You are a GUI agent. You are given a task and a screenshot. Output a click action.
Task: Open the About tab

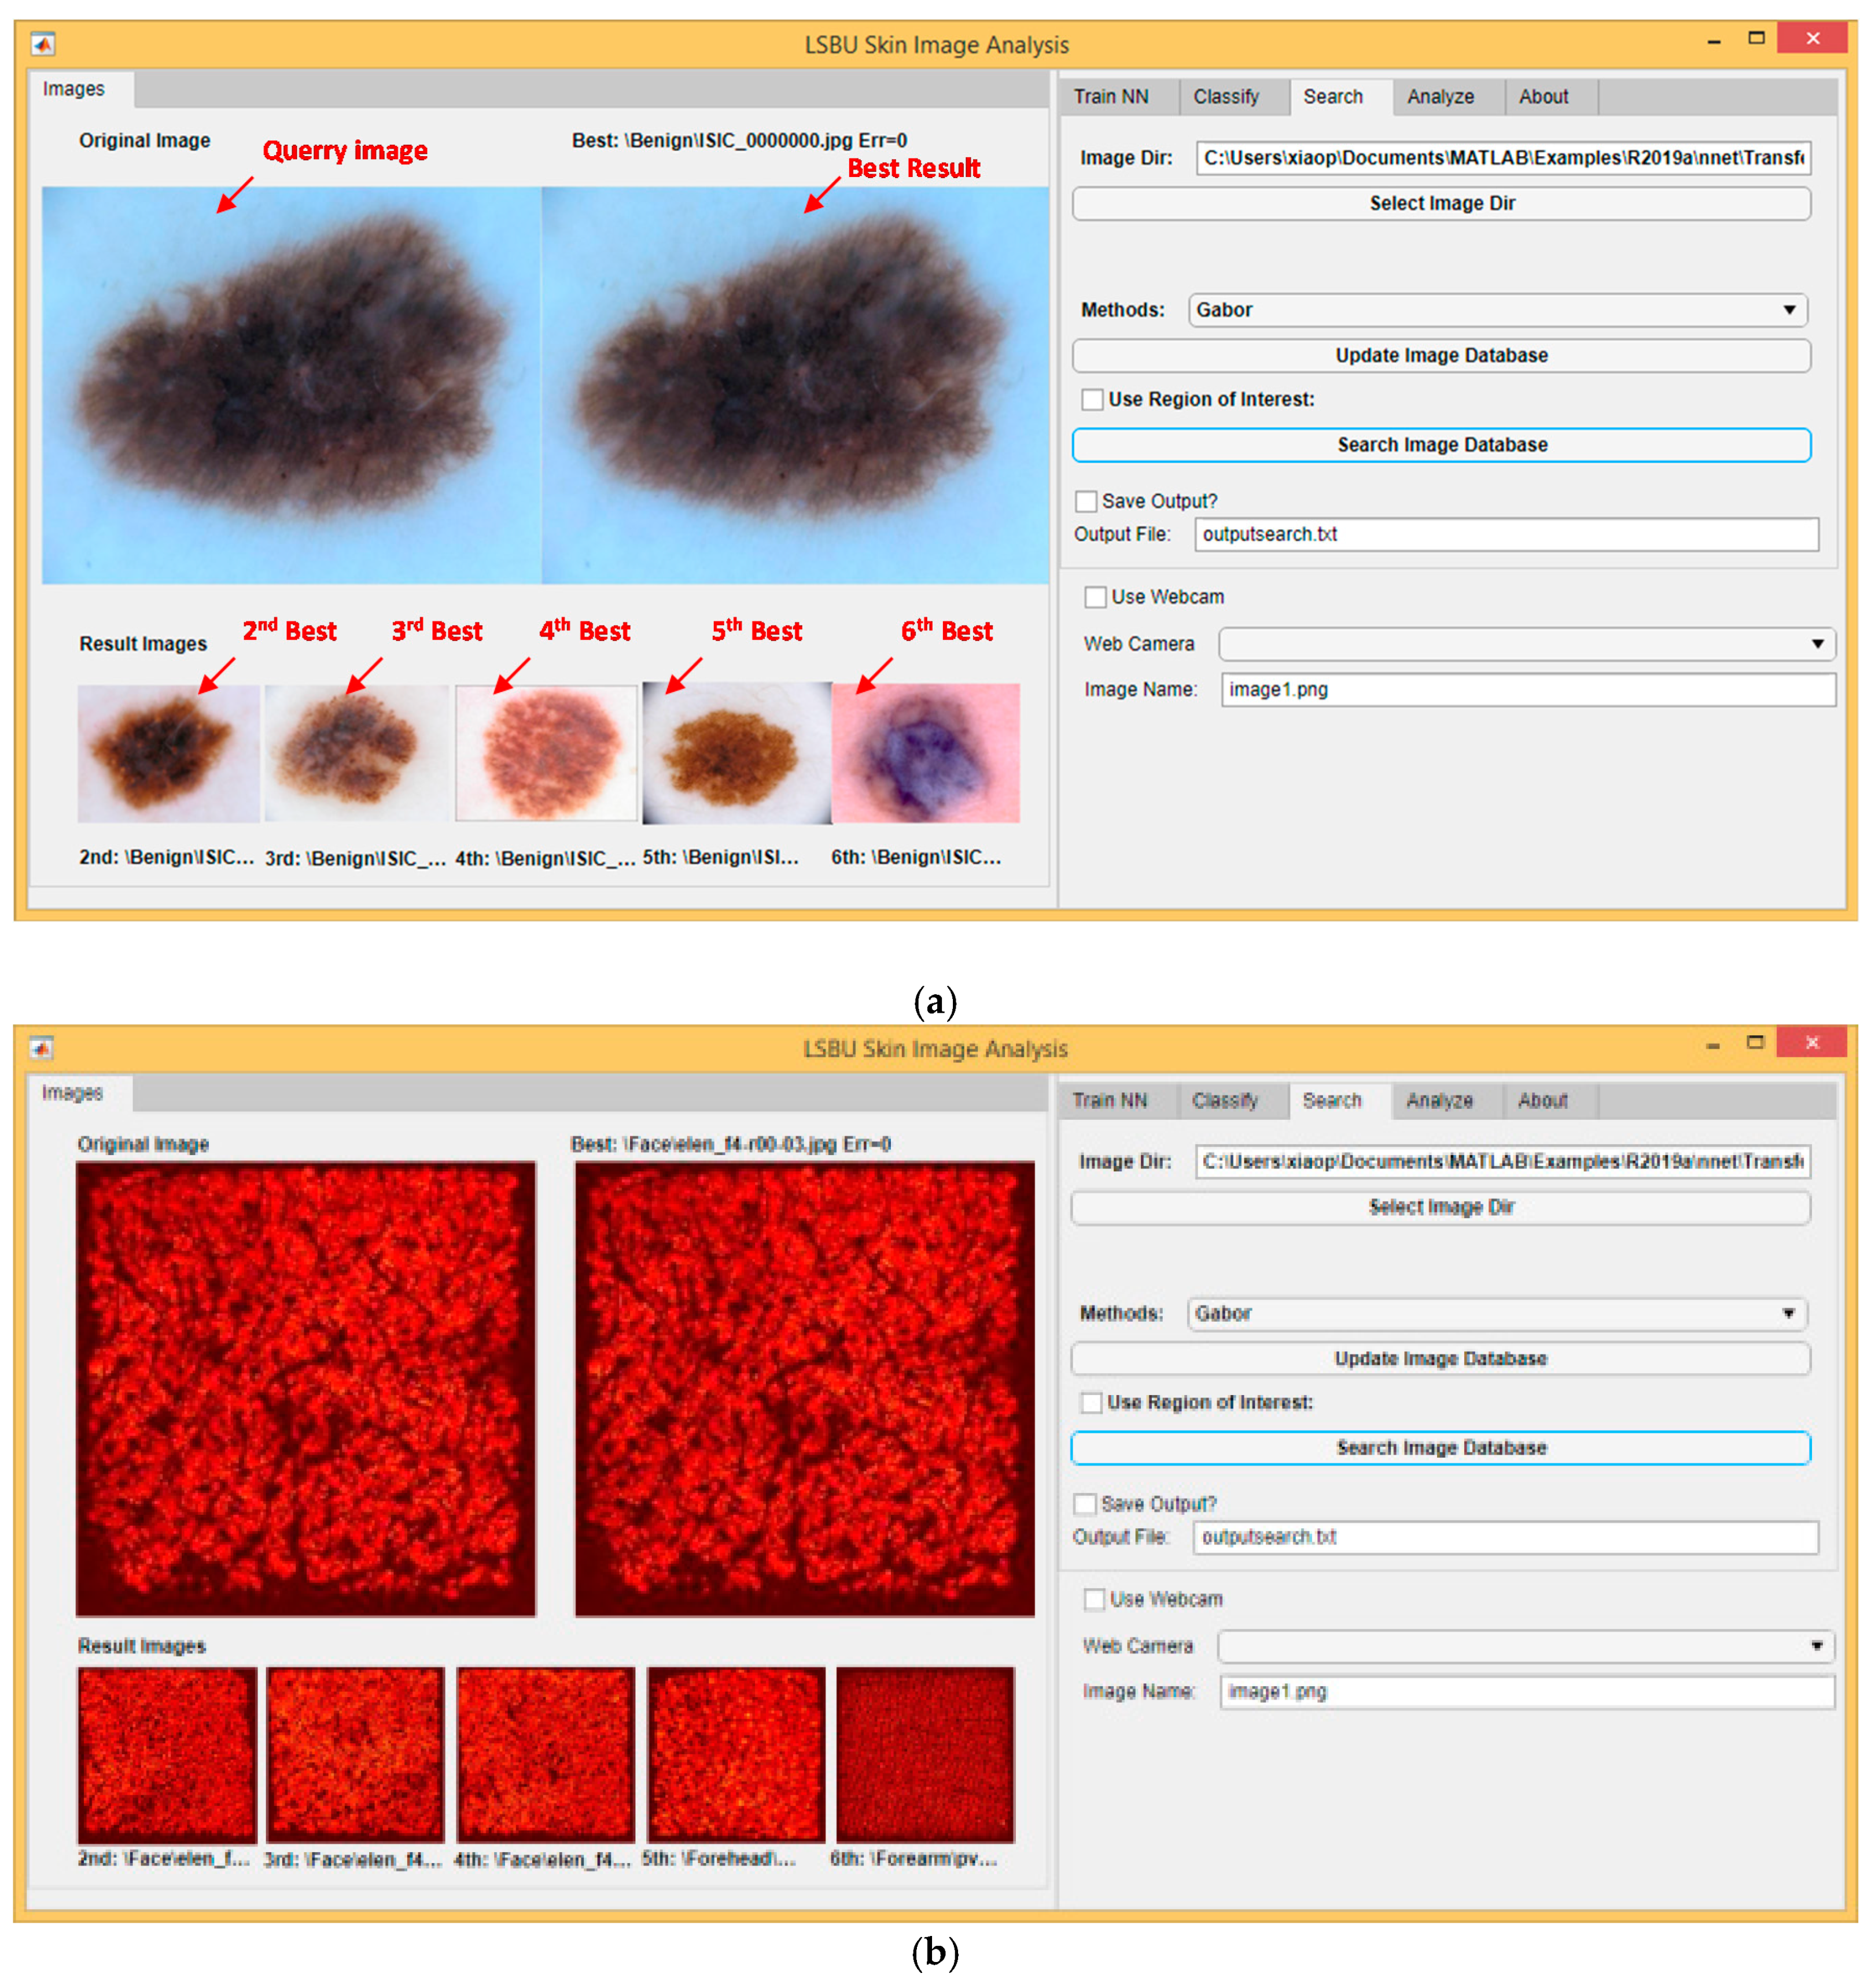pyautogui.click(x=1545, y=97)
